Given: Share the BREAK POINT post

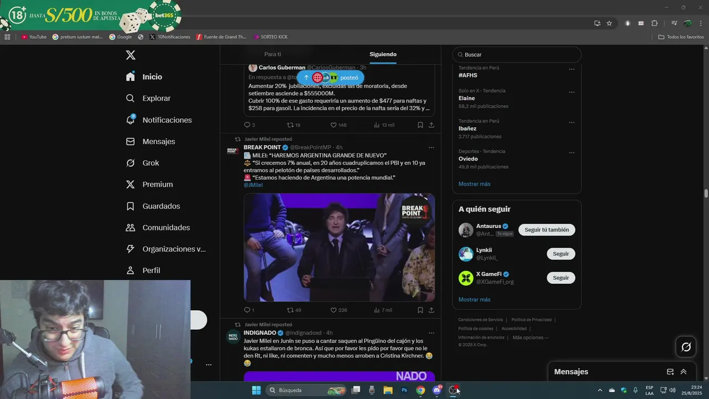Looking at the screenshot, I should pyautogui.click(x=431, y=310).
